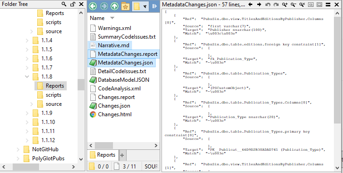This screenshot has height=173, width=343.
Task: Click the Name column header
Action: [x=97, y=18]
